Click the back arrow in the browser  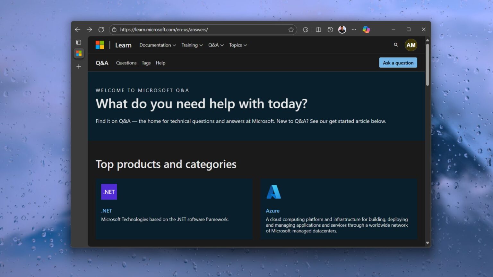(x=77, y=29)
